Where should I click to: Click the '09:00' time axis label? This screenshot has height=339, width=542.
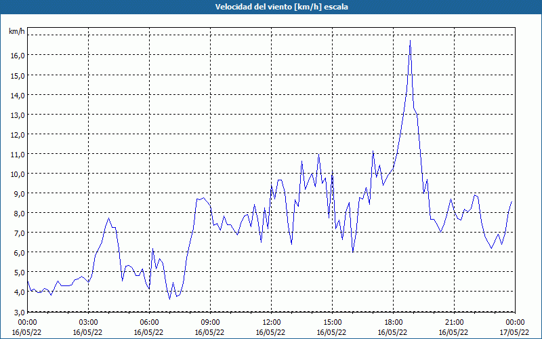(210, 323)
